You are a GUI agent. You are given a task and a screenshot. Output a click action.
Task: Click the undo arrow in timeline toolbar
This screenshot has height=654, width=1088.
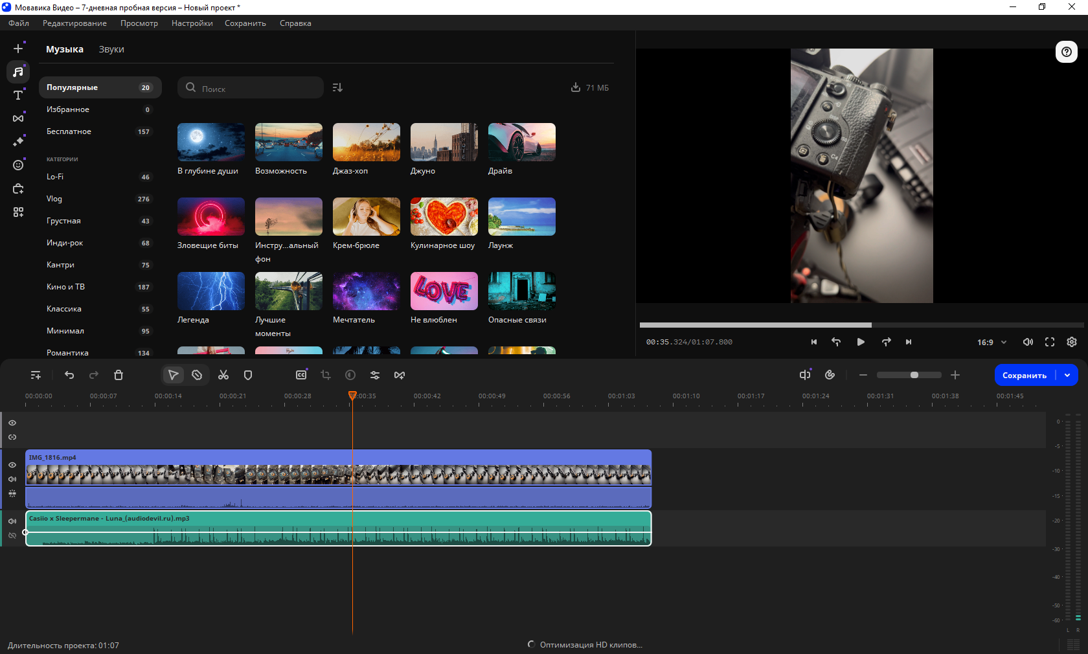tap(69, 375)
